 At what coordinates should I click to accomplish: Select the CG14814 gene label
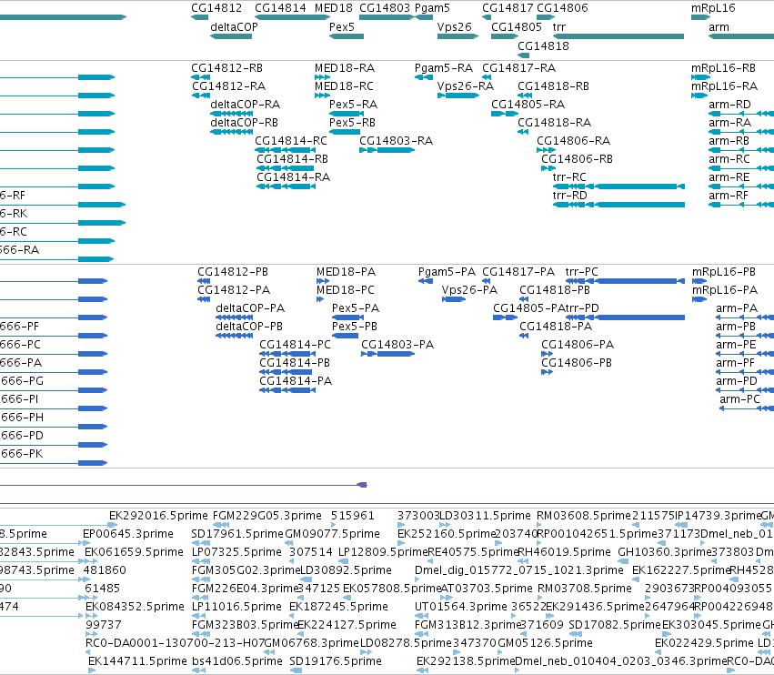(x=280, y=8)
